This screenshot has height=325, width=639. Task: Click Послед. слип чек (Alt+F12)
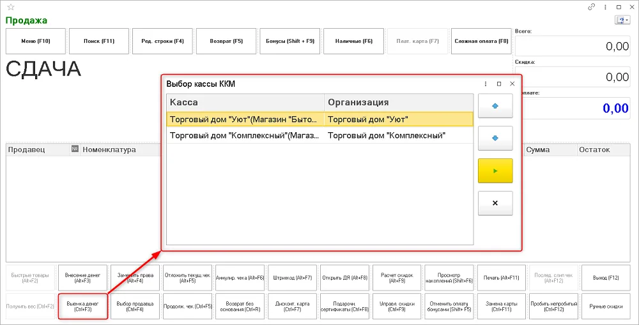(554, 277)
